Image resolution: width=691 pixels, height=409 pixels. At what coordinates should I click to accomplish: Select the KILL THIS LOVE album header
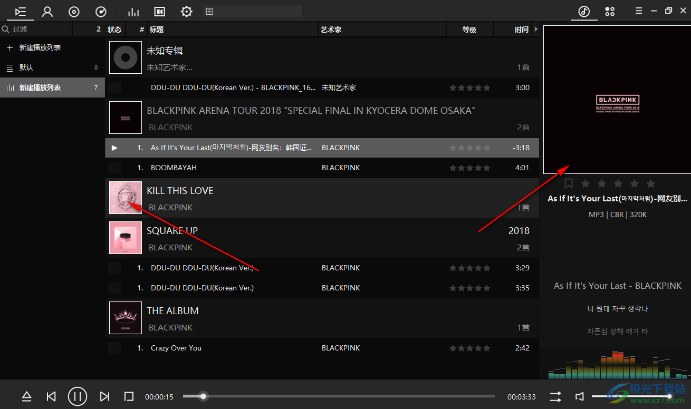[322, 198]
